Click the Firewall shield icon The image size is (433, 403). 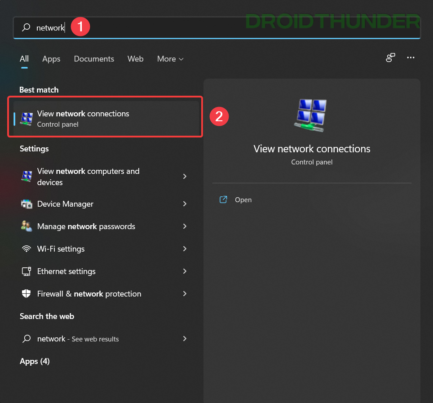click(26, 294)
